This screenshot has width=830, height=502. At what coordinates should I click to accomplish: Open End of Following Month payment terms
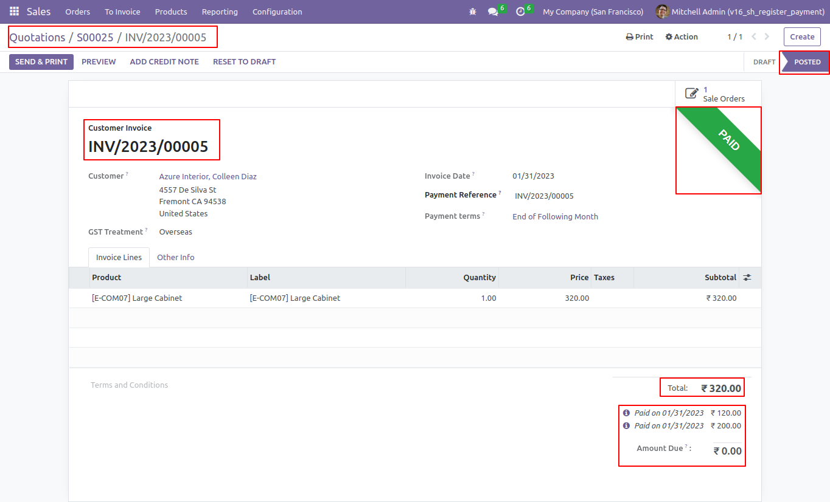coord(555,216)
